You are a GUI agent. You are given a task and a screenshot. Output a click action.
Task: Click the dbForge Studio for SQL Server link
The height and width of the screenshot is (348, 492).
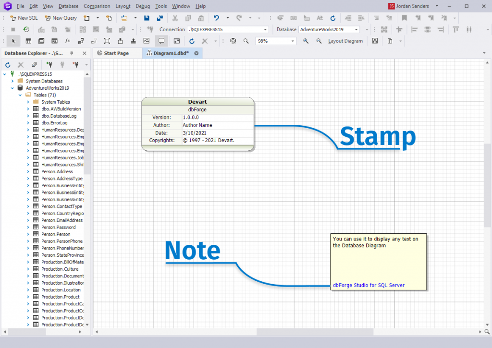(x=369, y=285)
